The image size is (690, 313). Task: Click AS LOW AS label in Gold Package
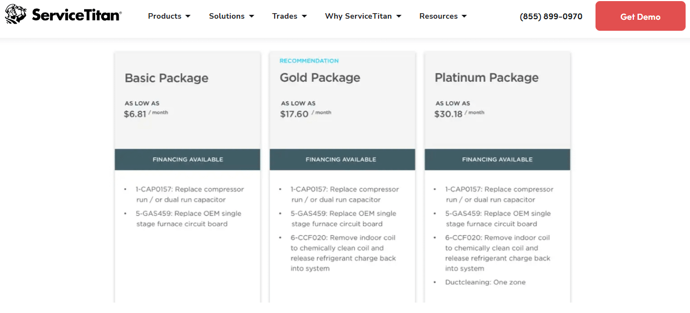click(298, 103)
